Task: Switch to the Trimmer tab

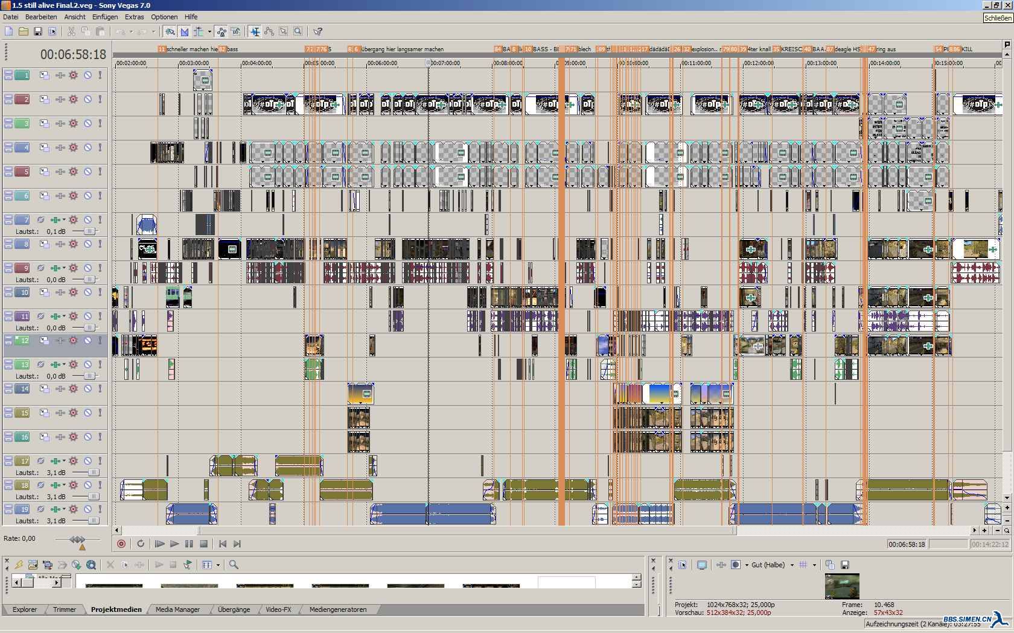Action: (65, 609)
